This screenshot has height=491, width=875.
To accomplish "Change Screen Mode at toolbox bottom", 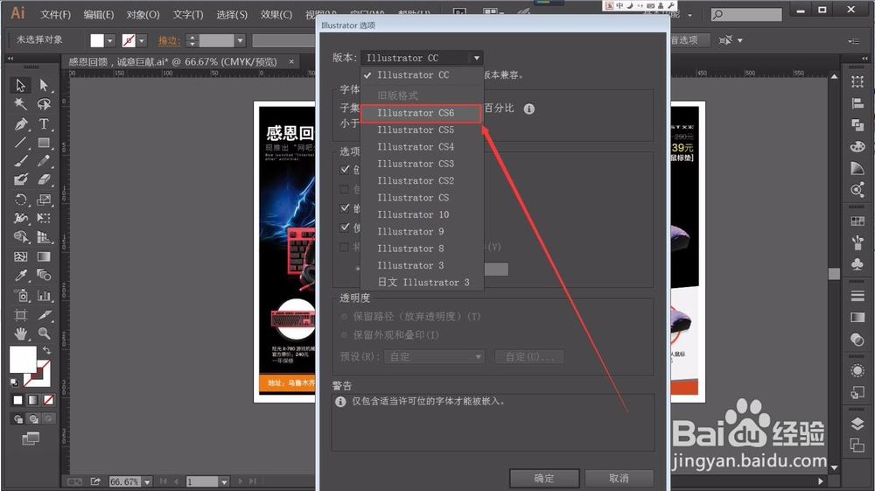I will (31, 438).
